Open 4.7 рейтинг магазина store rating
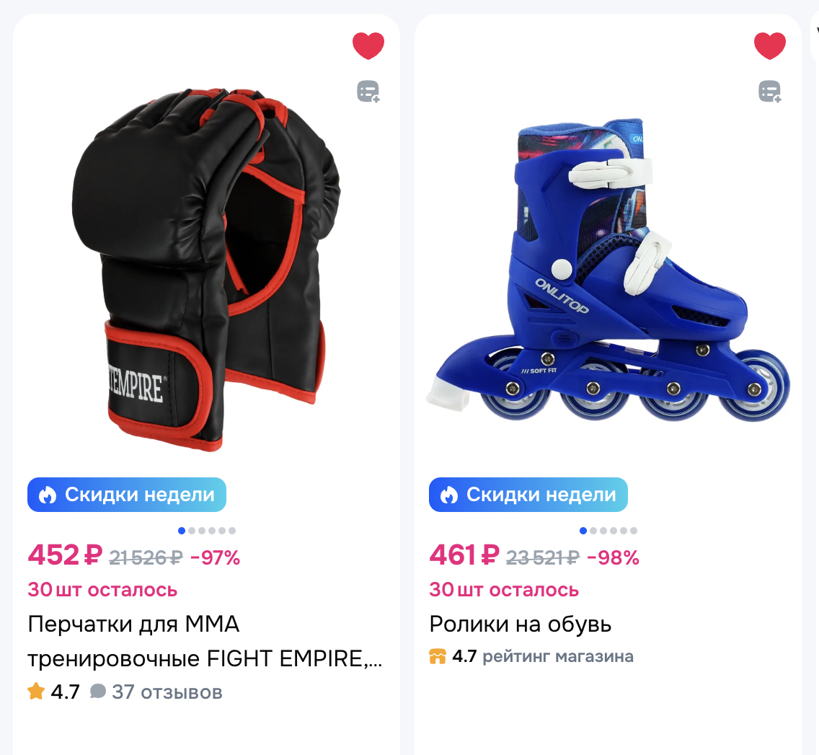The image size is (819, 755). coord(543,656)
